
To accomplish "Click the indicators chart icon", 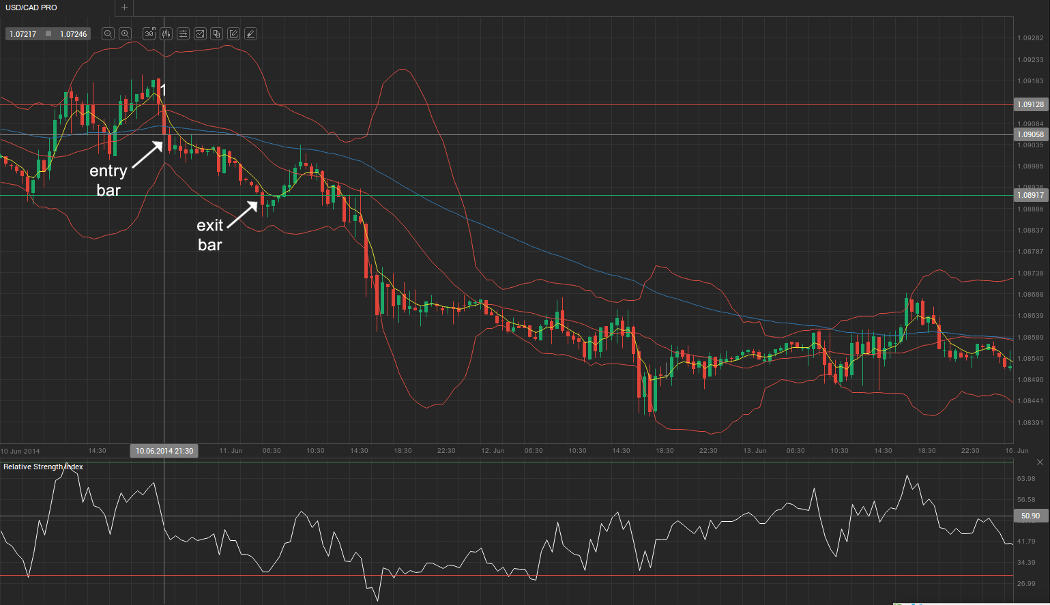I will (x=200, y=33).
